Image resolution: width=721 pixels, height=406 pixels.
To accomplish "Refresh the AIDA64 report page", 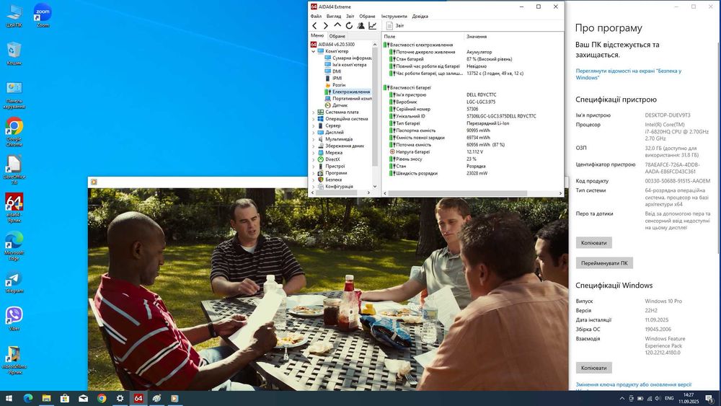I will (x=349, y=26).
